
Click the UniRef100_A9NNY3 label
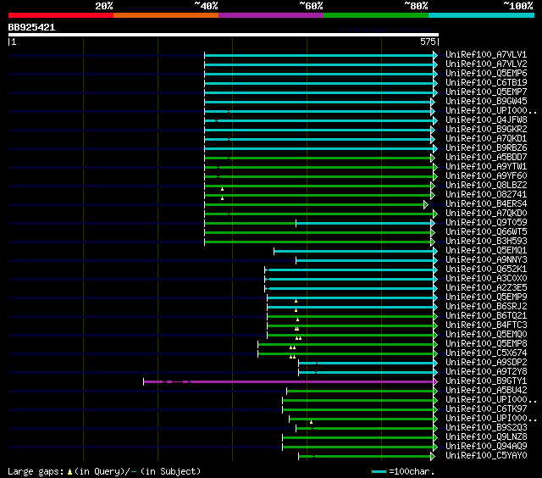[x=486, y=260]
